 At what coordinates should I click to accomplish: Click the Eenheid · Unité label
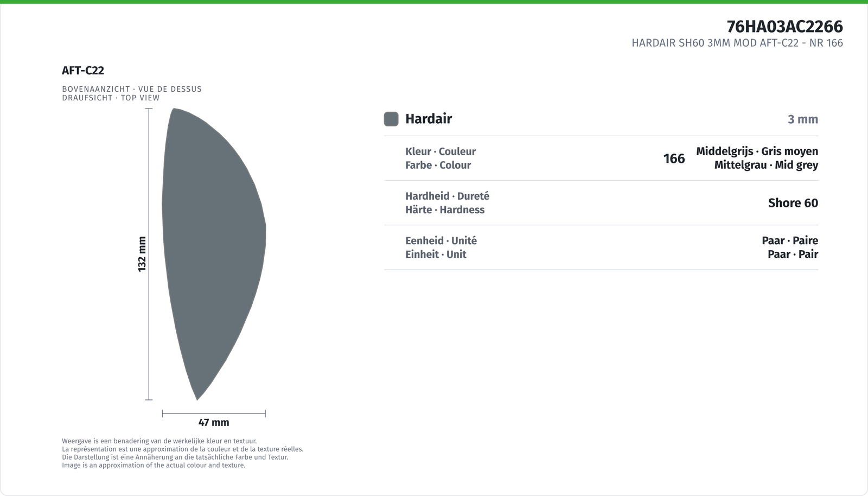[441, 240]
